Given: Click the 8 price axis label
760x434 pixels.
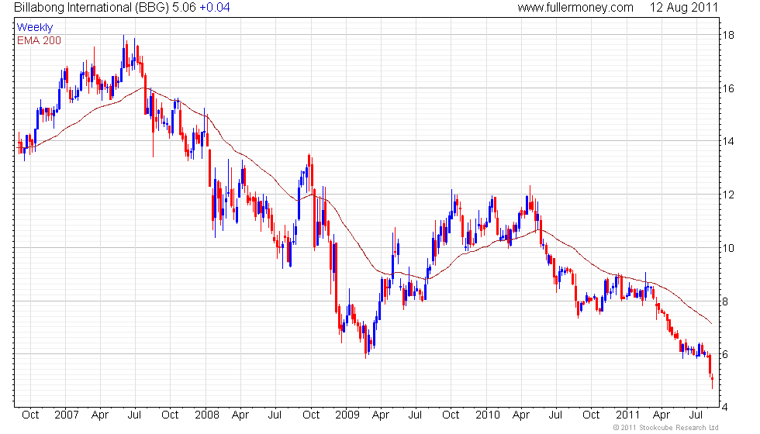Looking at the screenshot, I should click(725, 301).
